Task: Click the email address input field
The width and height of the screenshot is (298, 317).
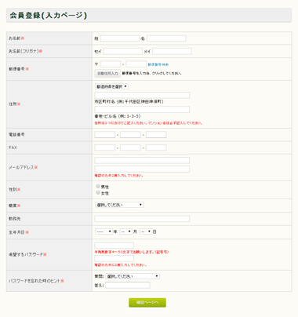Action: (x=142, y=160)
